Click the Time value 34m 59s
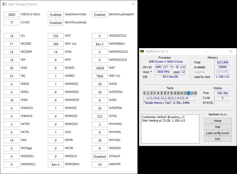 point(223,93)
